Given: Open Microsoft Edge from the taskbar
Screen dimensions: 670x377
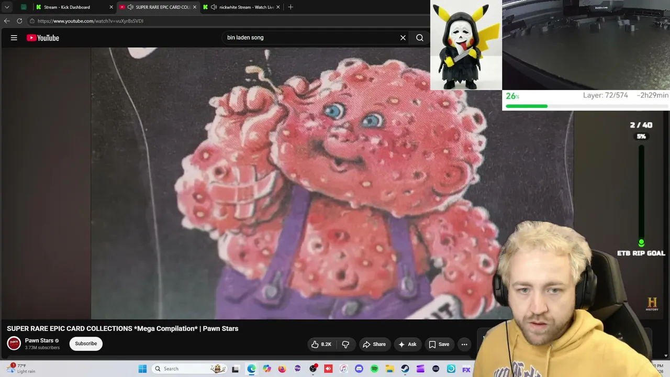Looking at the screenshot, I should [251, 369].
